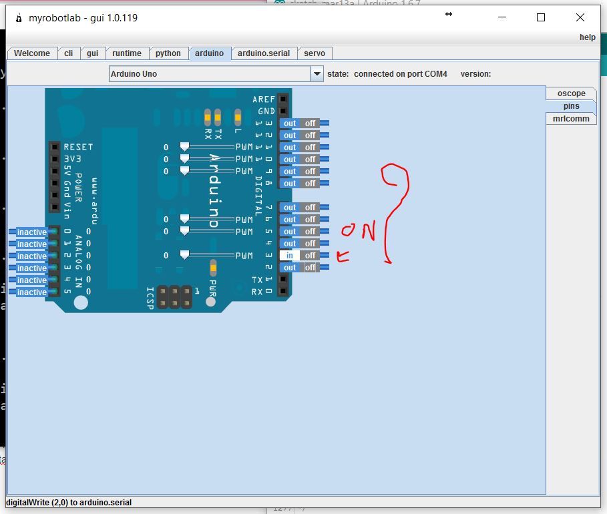Activate analog pin 0 inactive button
Image resolution: width=607 pixels, height=514 pixels.
[32, 232]
